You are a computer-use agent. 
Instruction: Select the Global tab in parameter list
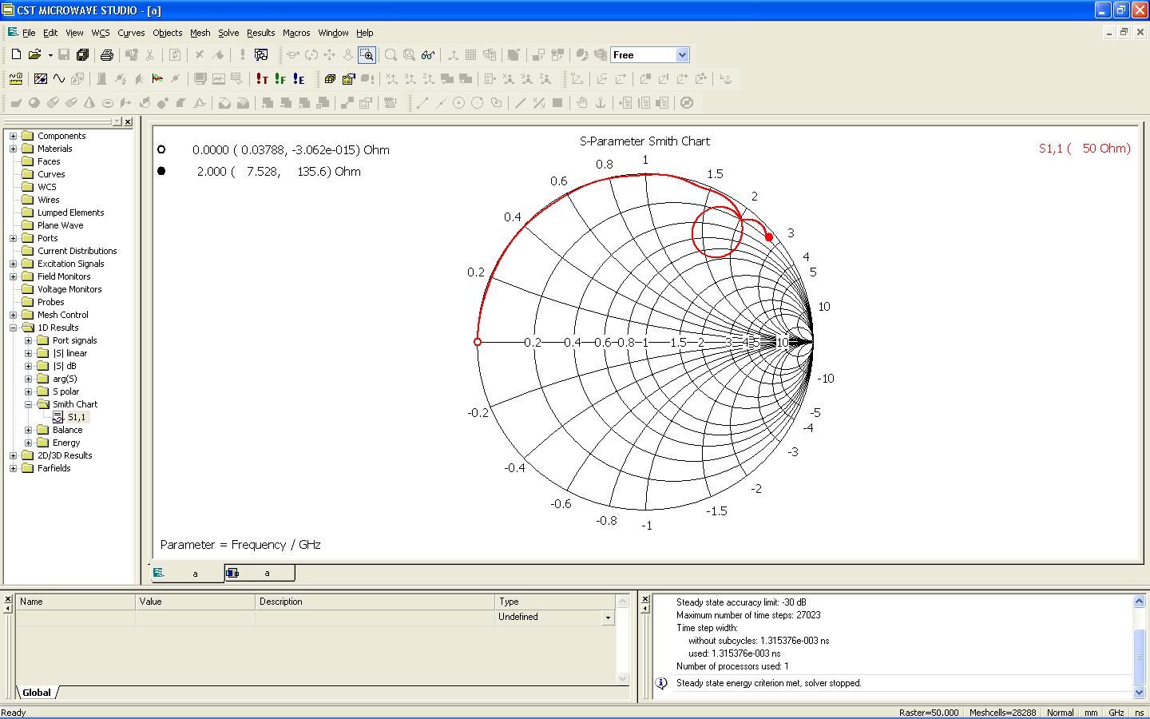37,693
